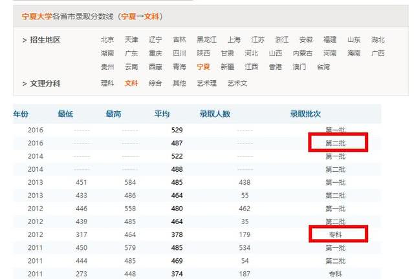
Task: Pick the 上海 region link
Action: click(x=234, y=39)
